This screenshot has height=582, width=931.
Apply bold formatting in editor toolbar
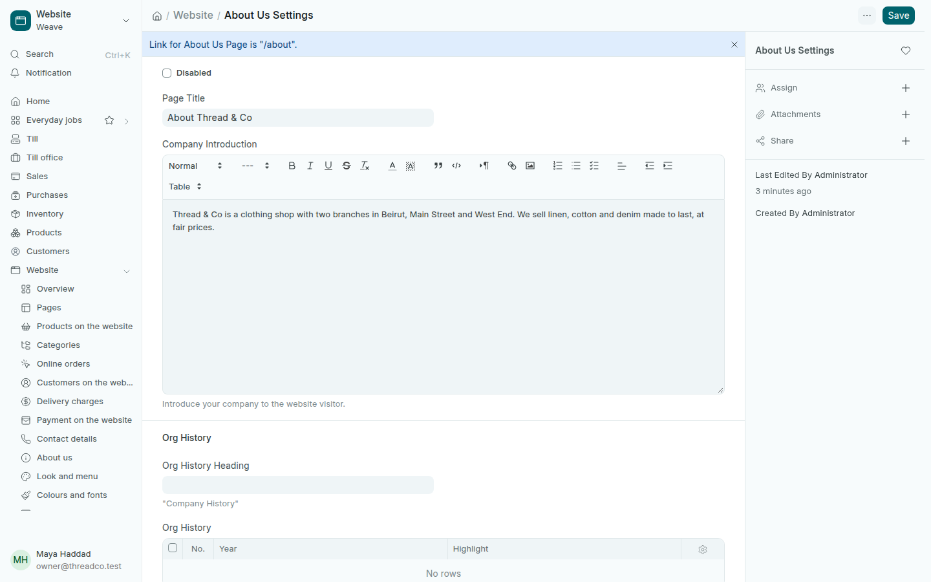[292, 166]
